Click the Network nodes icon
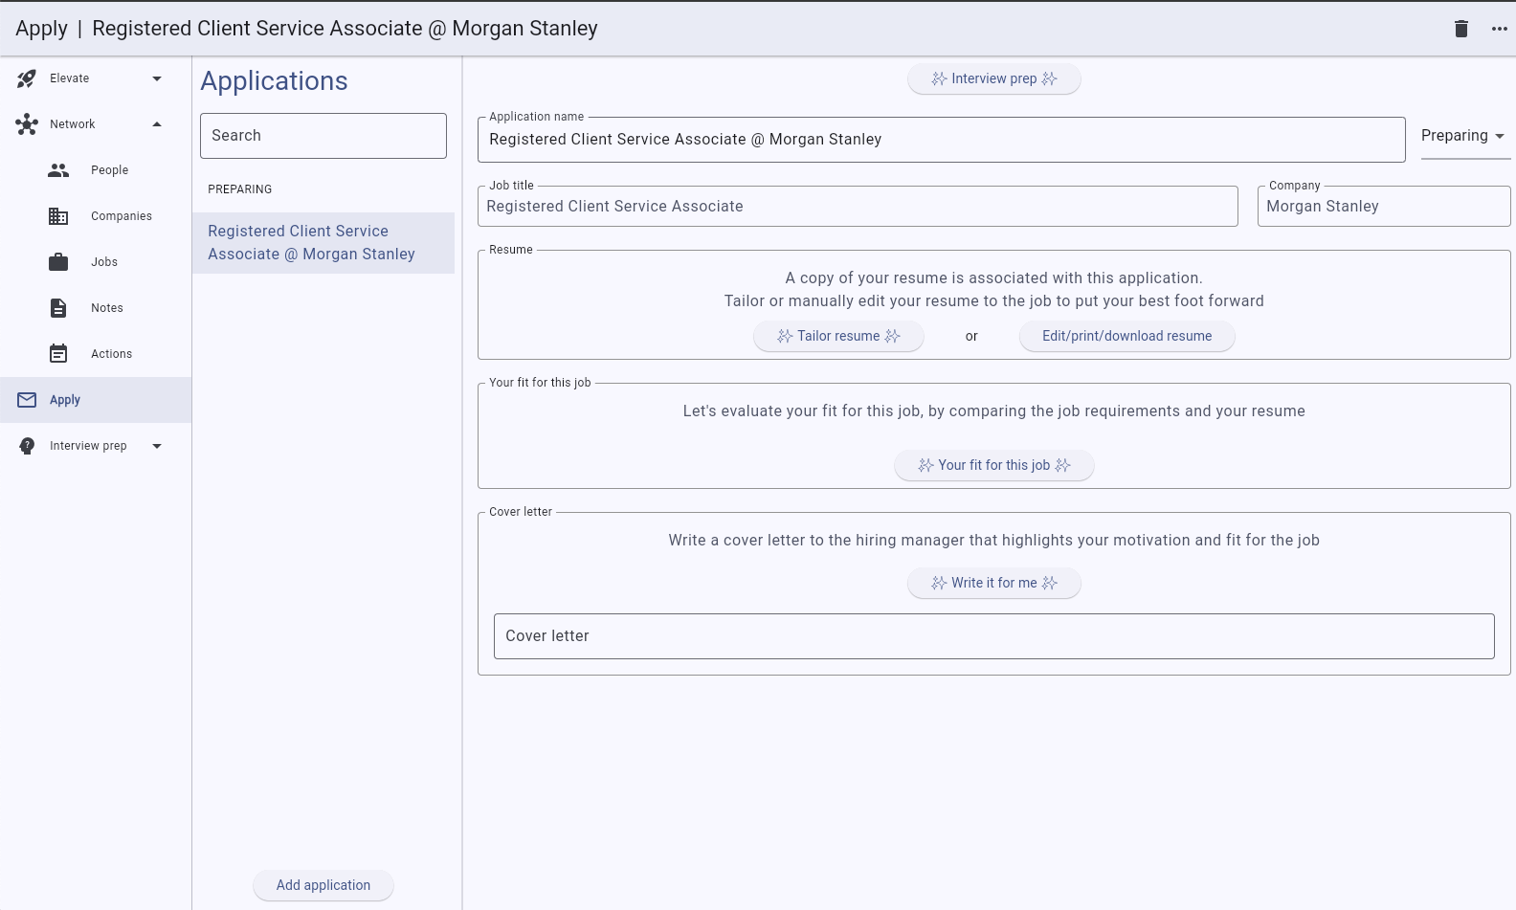 (x=27, y=124)
